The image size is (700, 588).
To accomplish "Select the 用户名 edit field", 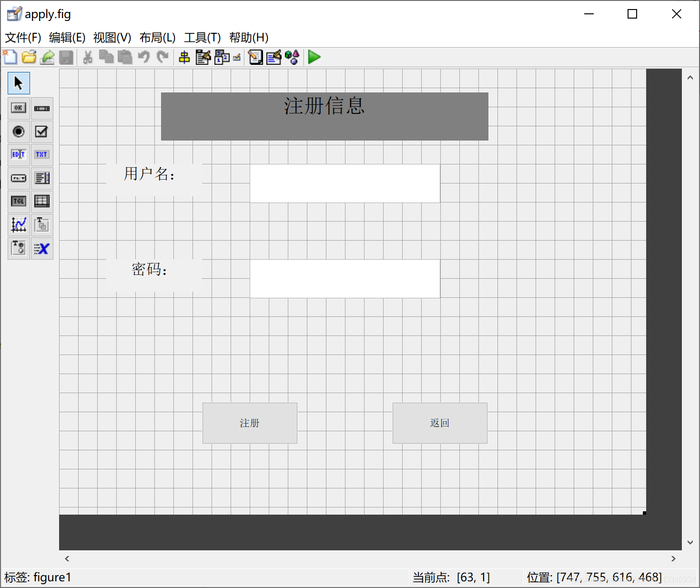I will pyautogui.click(x=345, y=183).
